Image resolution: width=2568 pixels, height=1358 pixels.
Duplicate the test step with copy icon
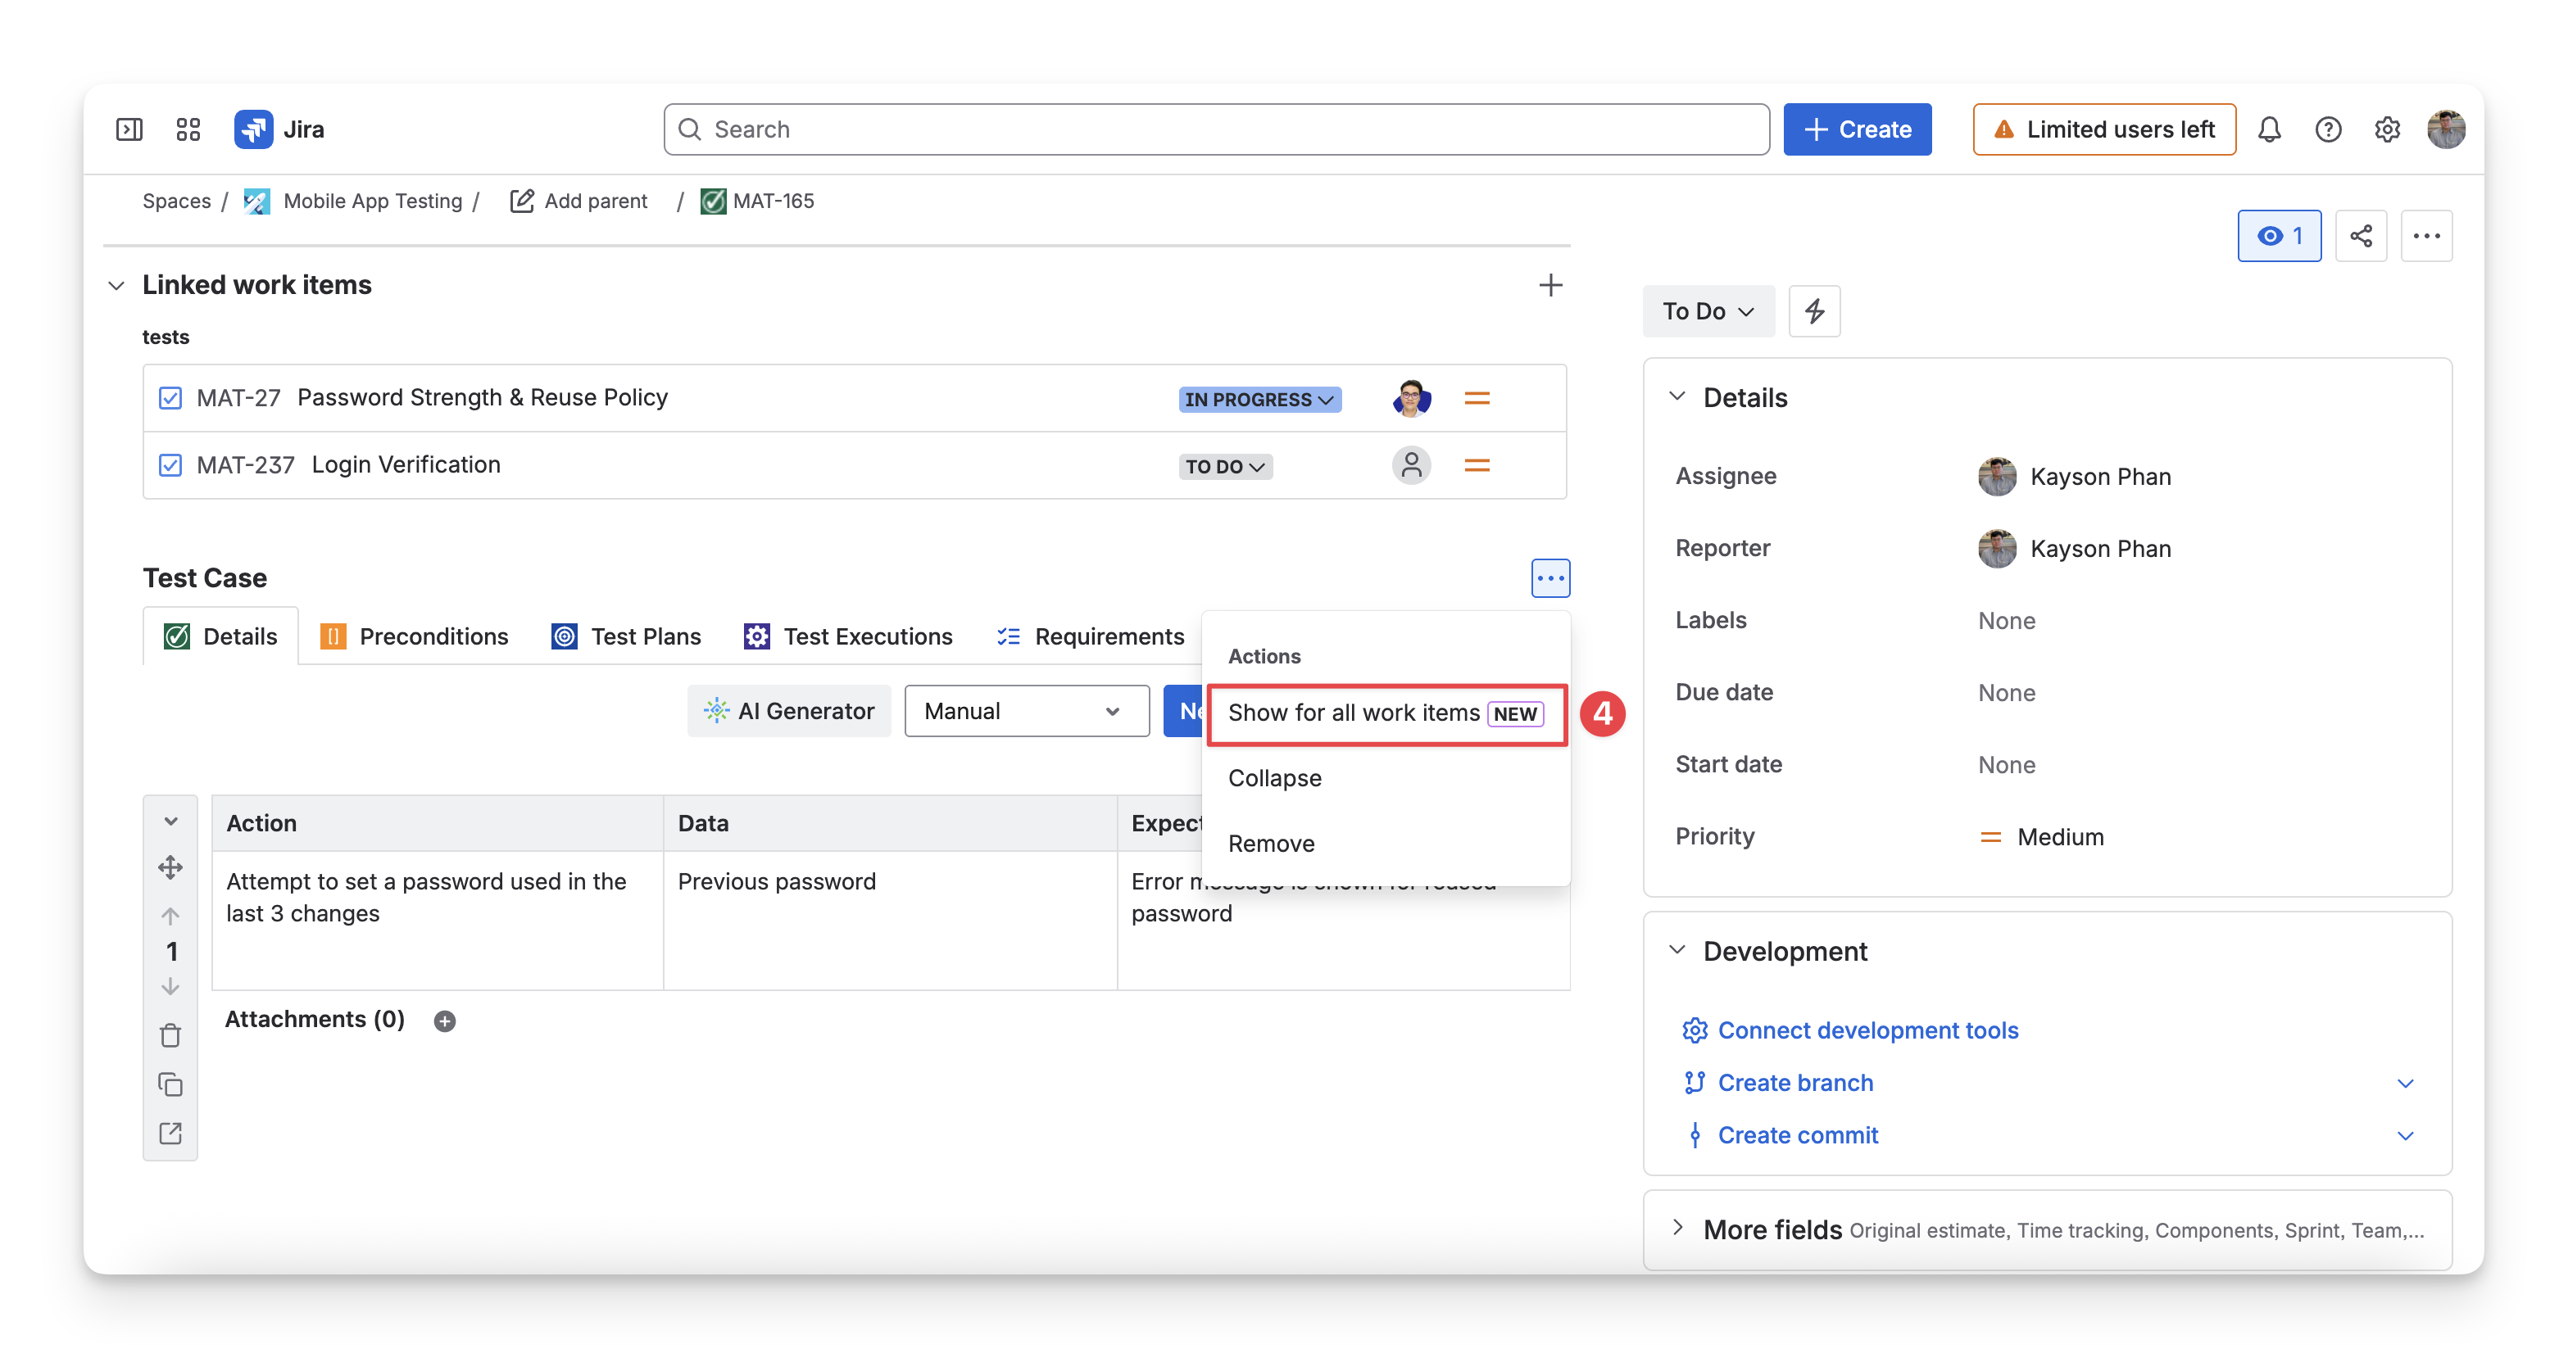tap(170, 1084)
